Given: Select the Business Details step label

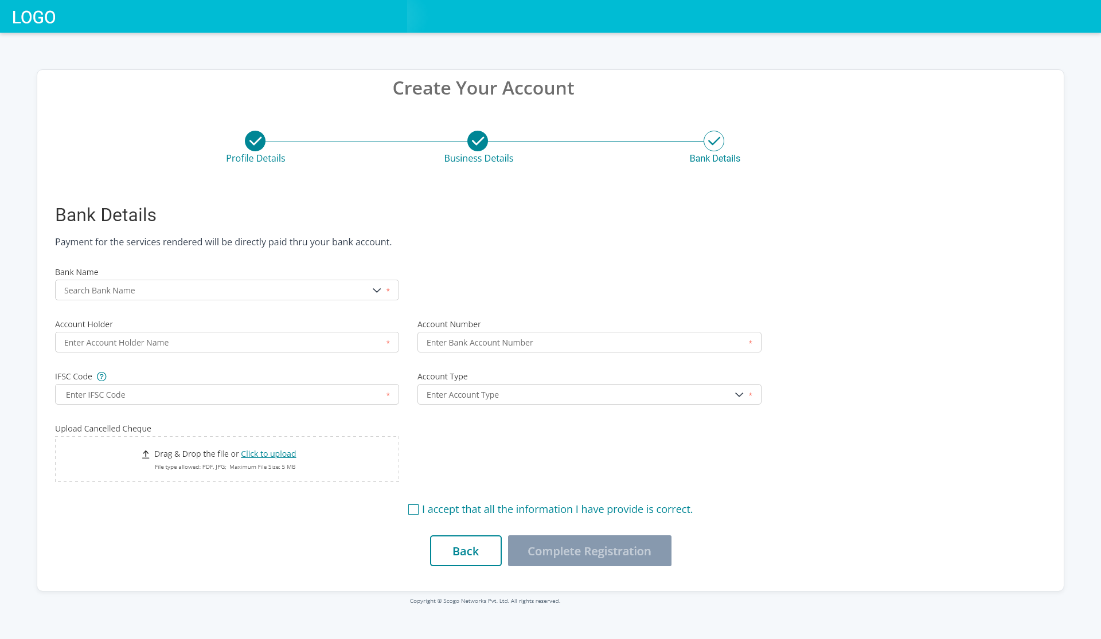Looking at the screenshot, I should point(478,158).
